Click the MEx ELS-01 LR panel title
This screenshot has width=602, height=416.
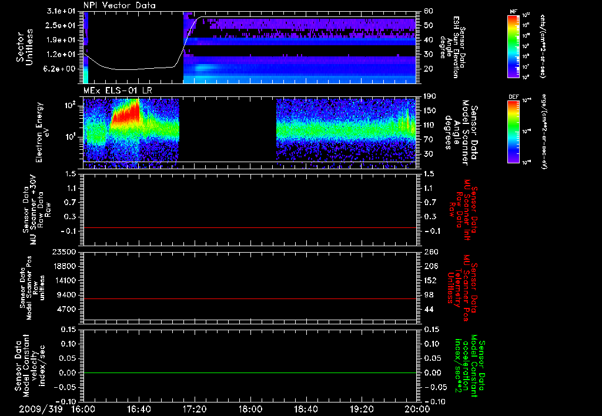(118, 90)
